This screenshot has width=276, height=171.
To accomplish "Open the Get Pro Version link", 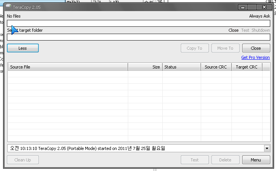I will tap(255, 57).
